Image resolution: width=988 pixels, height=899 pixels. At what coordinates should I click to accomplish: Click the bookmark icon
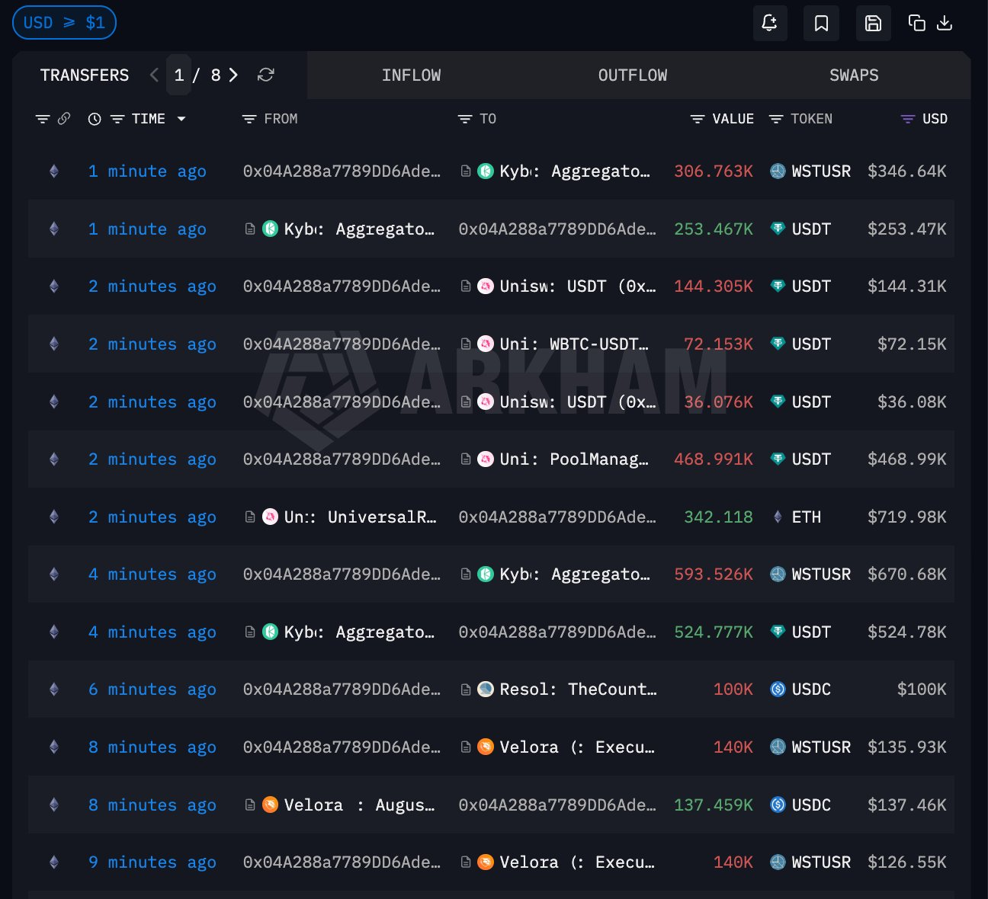click(821, 23)
